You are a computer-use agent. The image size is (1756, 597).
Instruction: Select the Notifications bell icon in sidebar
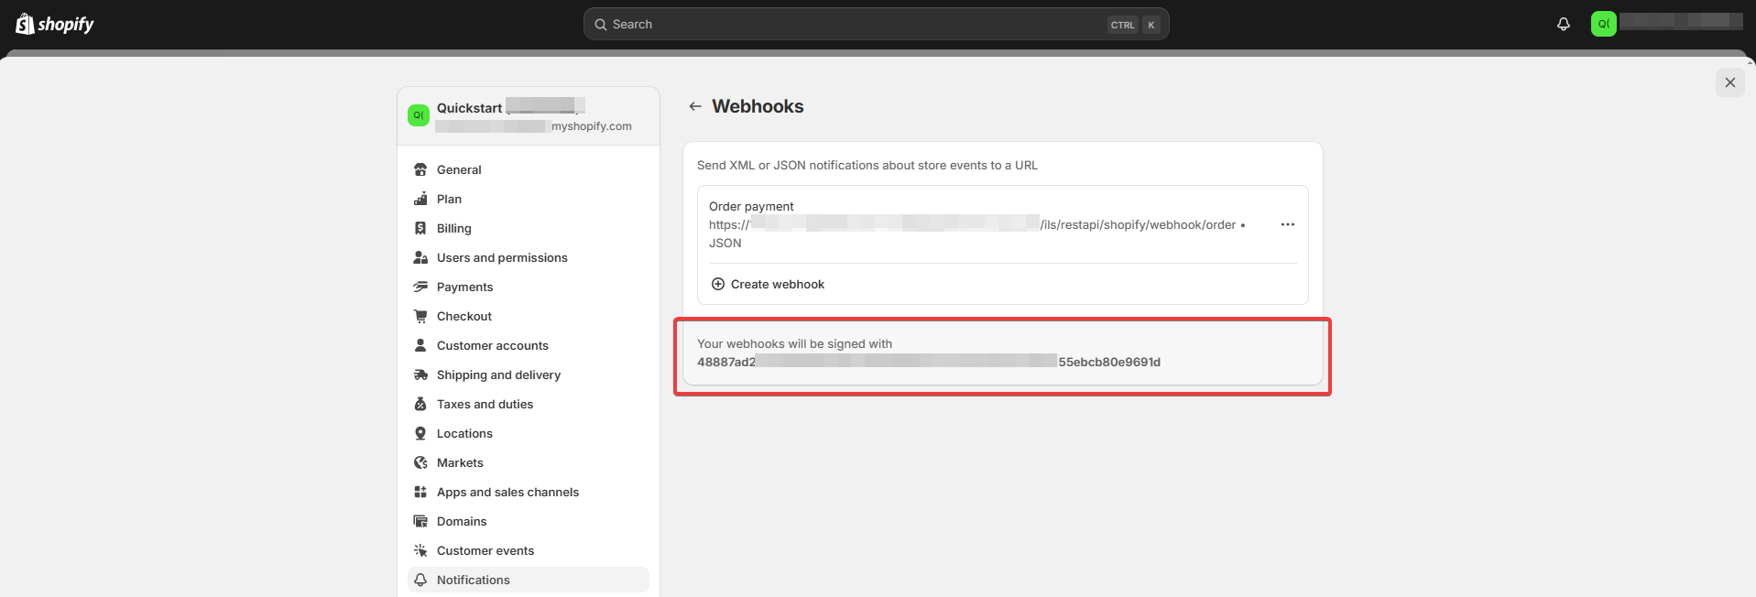pyautogui.click(x=420, y=580)
